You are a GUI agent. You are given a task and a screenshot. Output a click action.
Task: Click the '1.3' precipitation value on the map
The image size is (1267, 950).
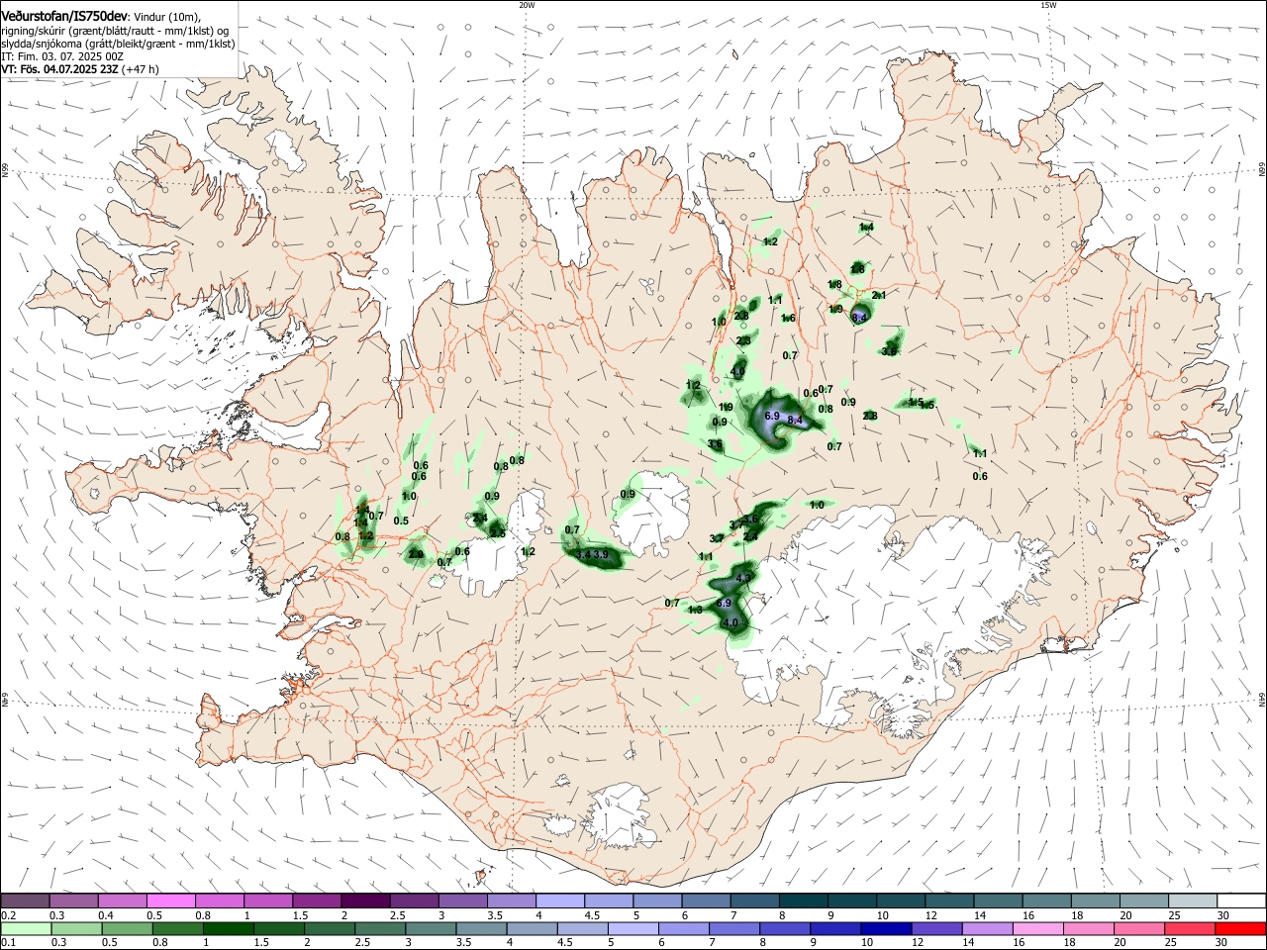coord(695,610)
